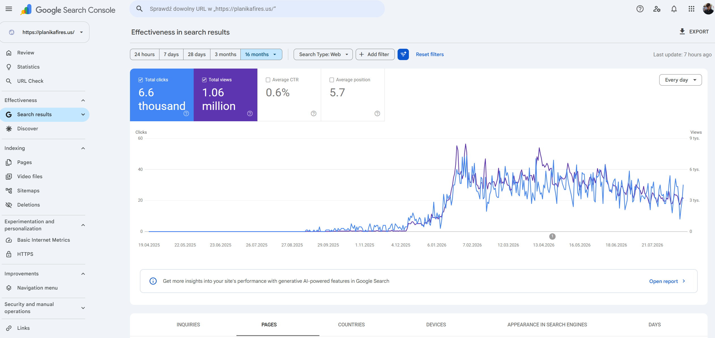Open the Google apps grid
The width and height of the screenshot is (715, 338).
(691, 9)
